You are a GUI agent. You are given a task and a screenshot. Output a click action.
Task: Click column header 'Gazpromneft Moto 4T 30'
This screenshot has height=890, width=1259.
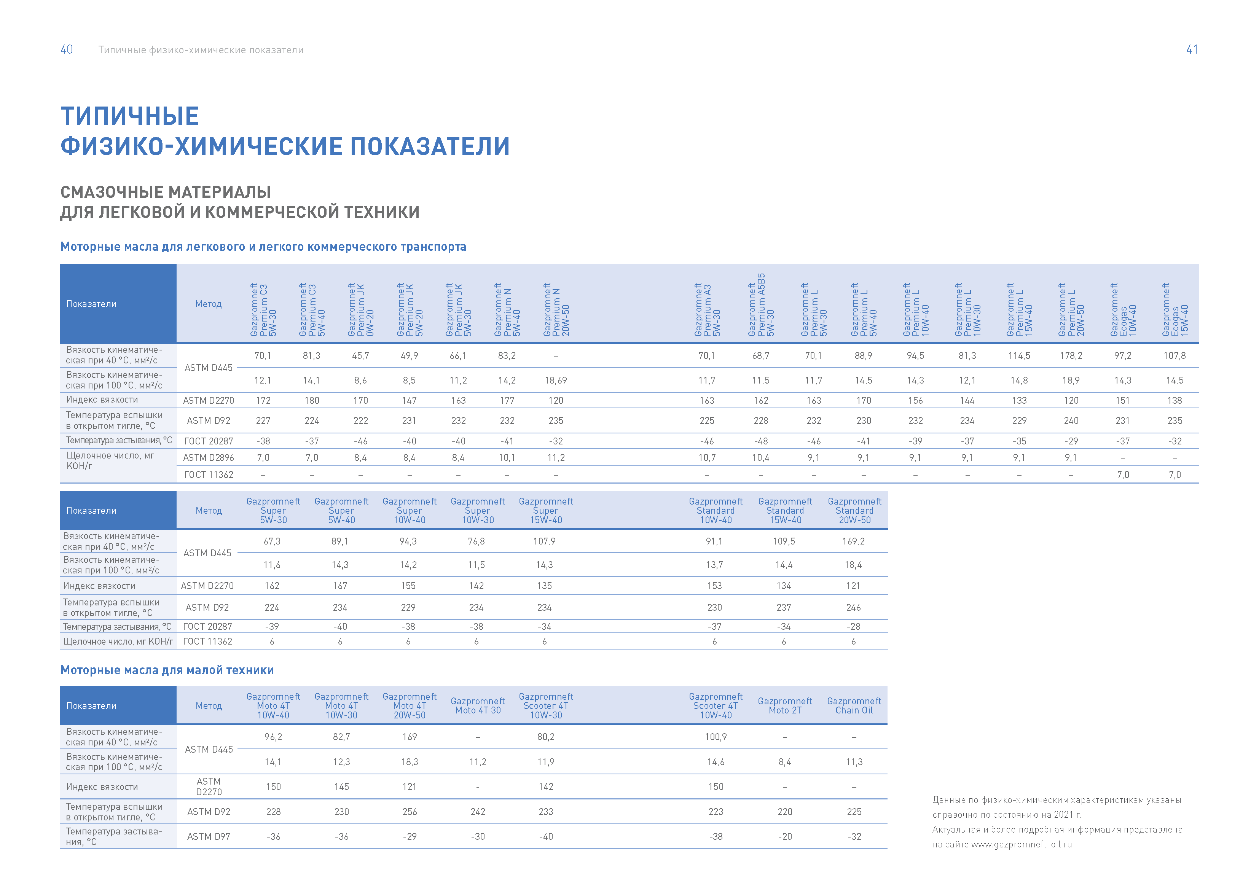tap(478, 706)
